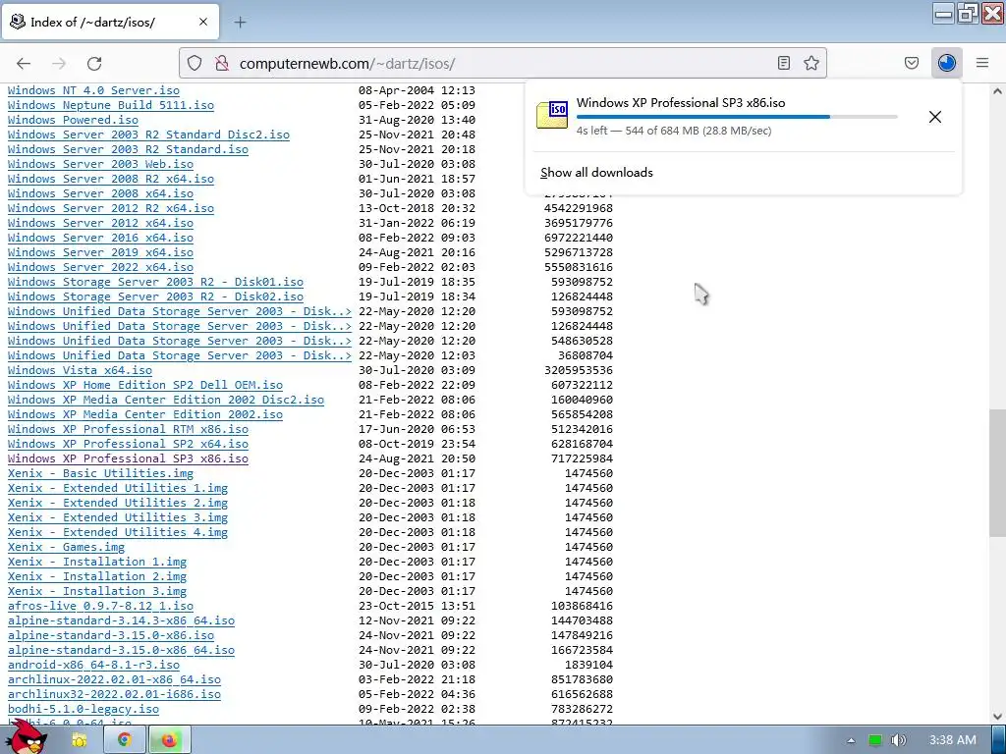Download Windows XP Professional RTM x86.iso
The image size is (1006, 754).
coord(128,430)
